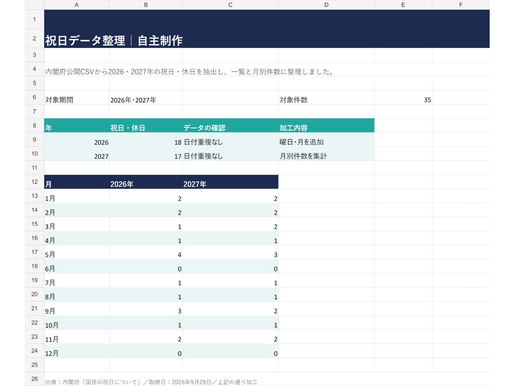
Task: Click 2026年 count for 11月
Action: click(146, 337)
